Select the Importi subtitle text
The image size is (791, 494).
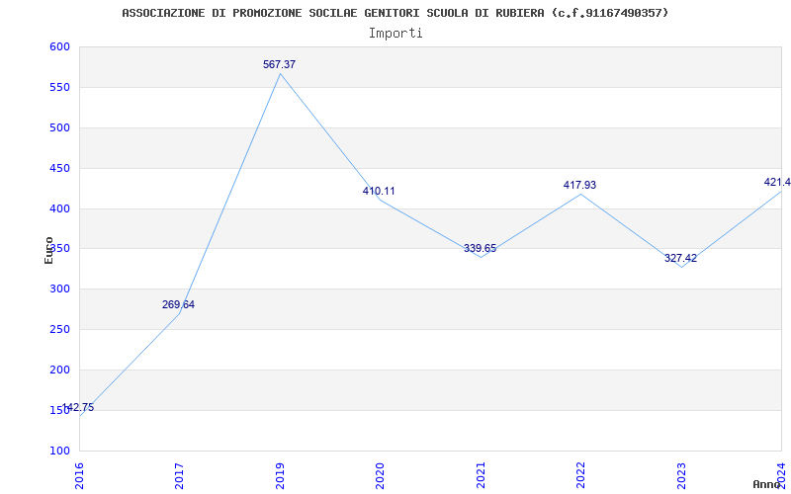pyautogui.click(x=395, y=34)
